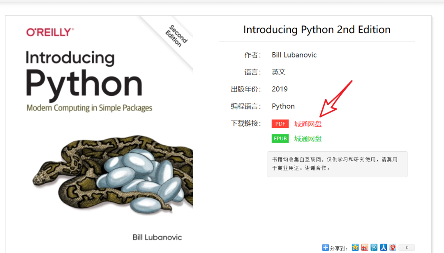
Task: Click the share count bubble showing 0
Action: [x=407, y=247]
